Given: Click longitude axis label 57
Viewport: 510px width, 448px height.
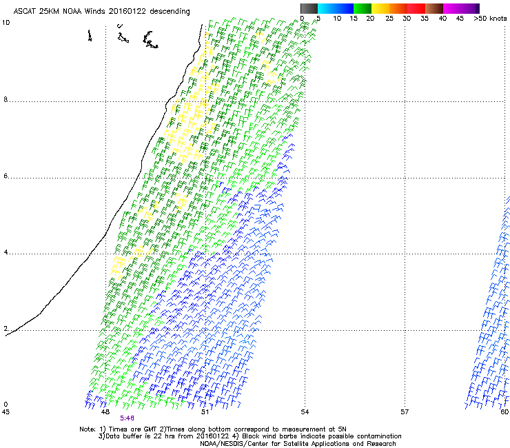Looking at the screenshot, I should tap(405, 412).
